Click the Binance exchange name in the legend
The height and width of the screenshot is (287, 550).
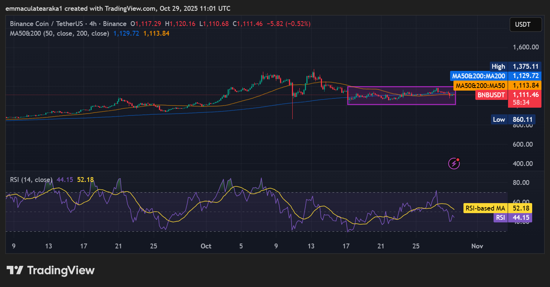pos(114,23)
